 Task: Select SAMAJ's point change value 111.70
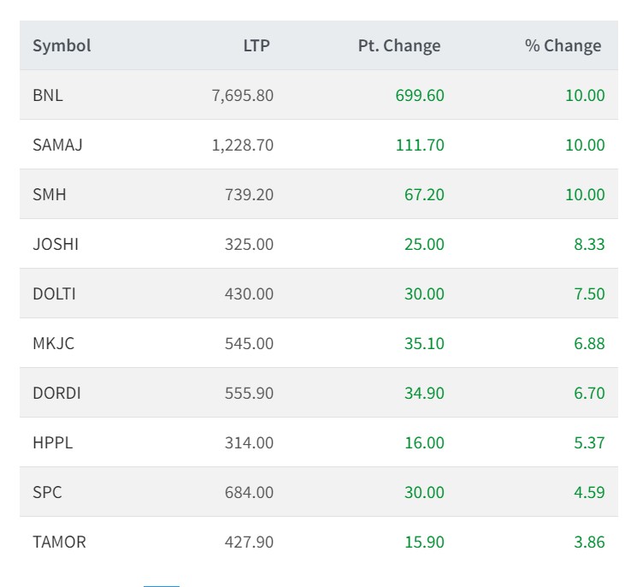[420, 145]
